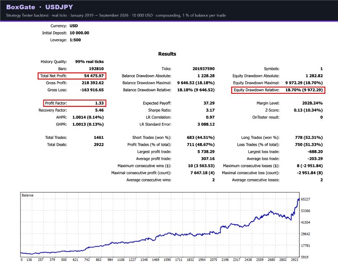Select LR Standard Error value 3 088.12
The height and width of the screenshot is (268, 338).
(x=206, y=125)
